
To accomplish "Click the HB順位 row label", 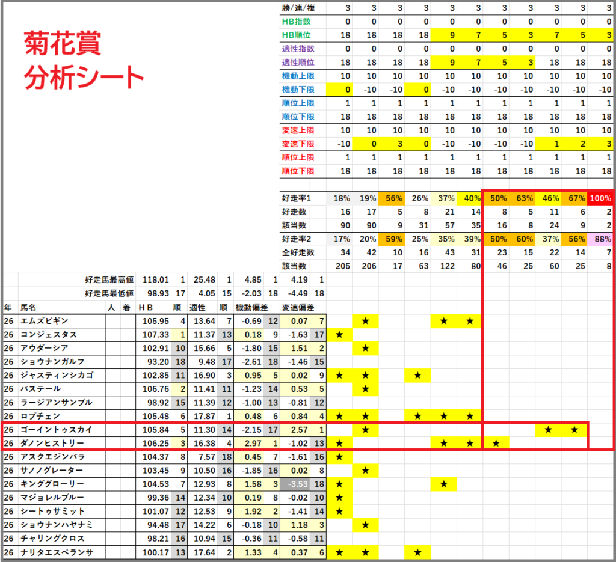I will pos(296,35).
